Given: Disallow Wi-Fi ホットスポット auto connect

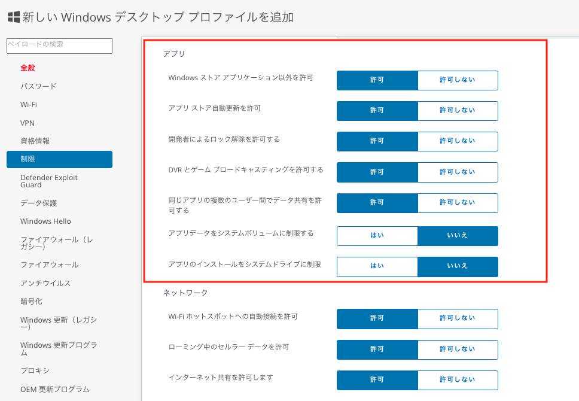Looking at the screenshot, I should pos(458,318).
